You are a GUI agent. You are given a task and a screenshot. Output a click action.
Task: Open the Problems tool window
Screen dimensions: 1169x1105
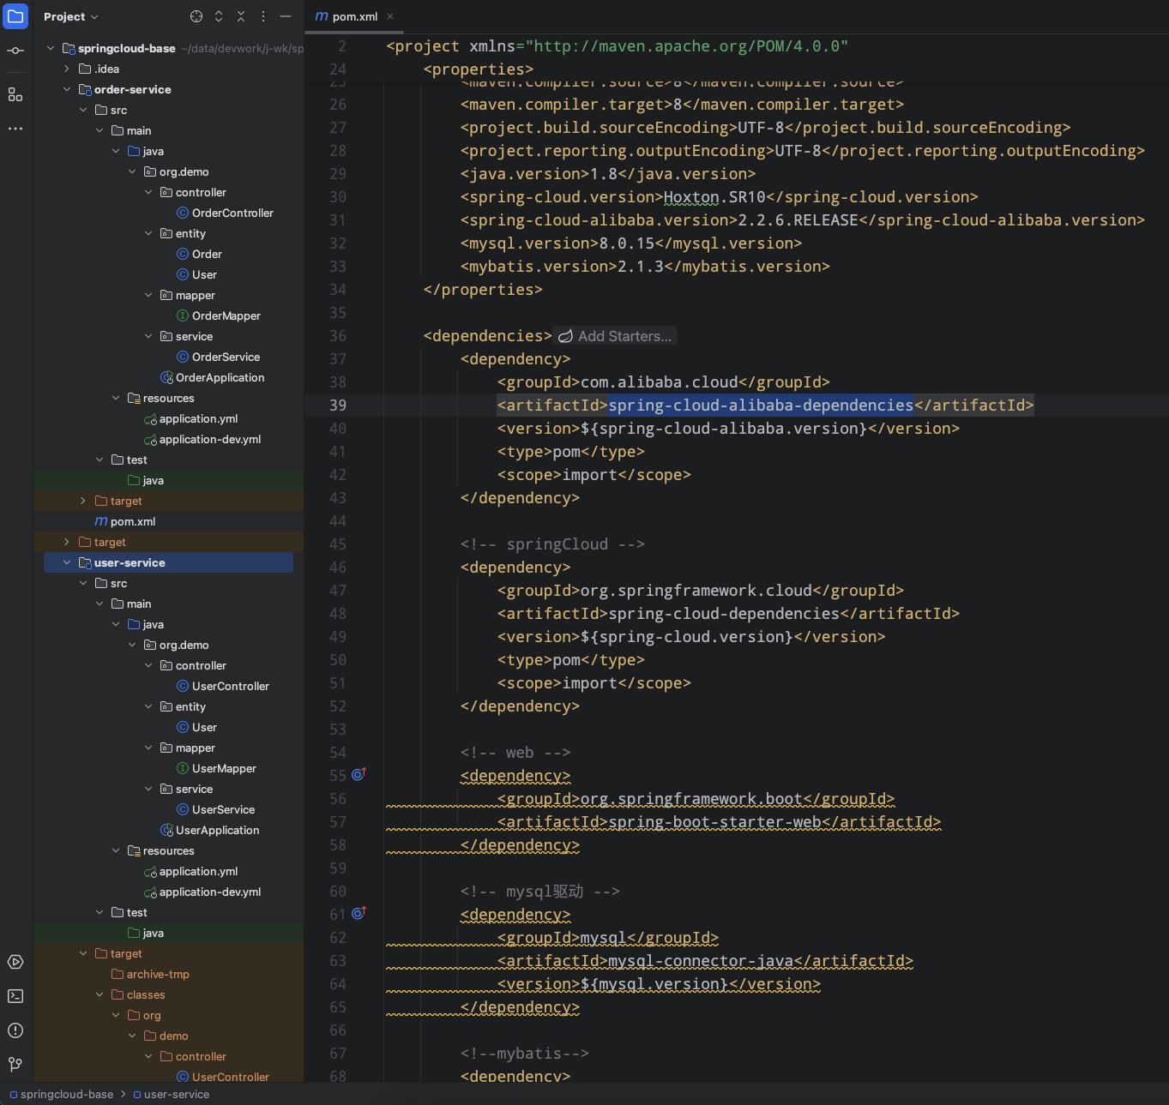[x=15, y=1030]
